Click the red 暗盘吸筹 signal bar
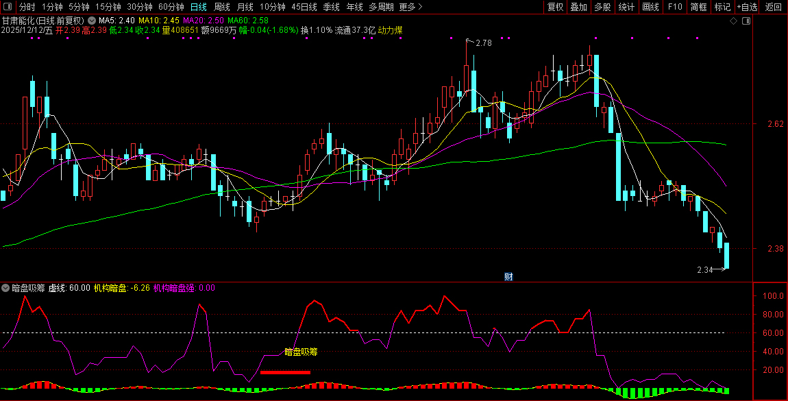The height and width of the screenshot is (401, 788). coord(285,372)
